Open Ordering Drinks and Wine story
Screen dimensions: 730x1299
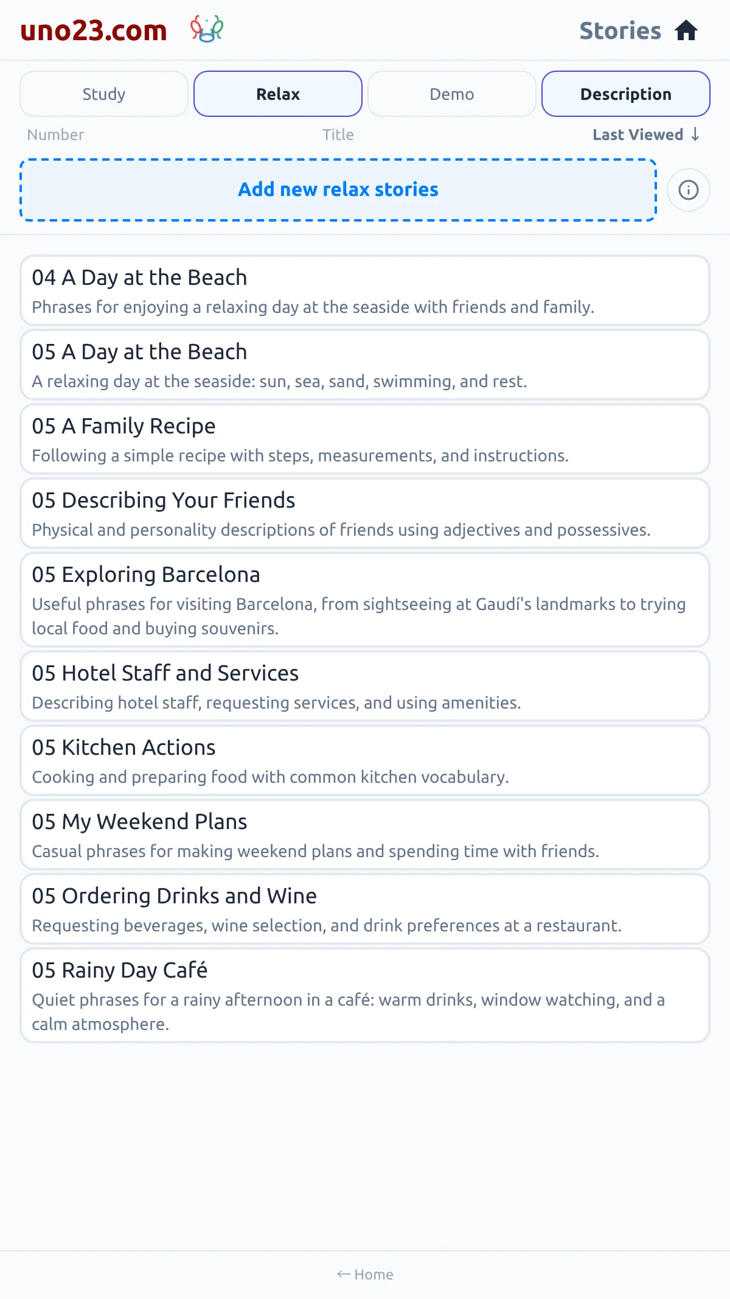pyautogui.click(x=365, y=909)
